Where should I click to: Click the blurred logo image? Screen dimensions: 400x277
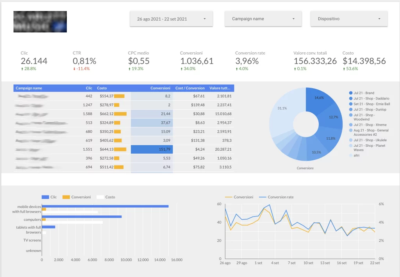(x=40, y=22)
